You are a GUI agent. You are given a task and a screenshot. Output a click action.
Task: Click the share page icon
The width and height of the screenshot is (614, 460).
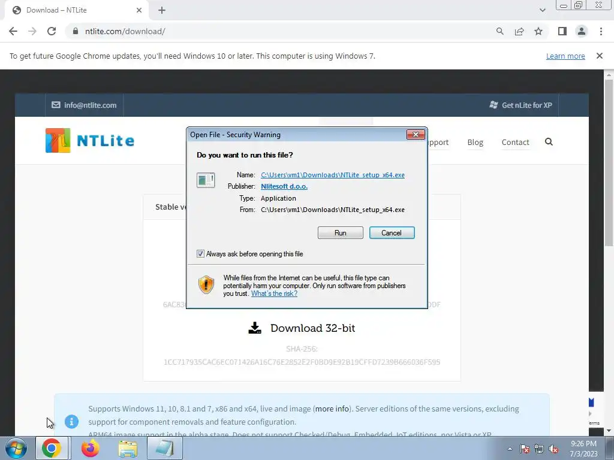pos(519,31)
